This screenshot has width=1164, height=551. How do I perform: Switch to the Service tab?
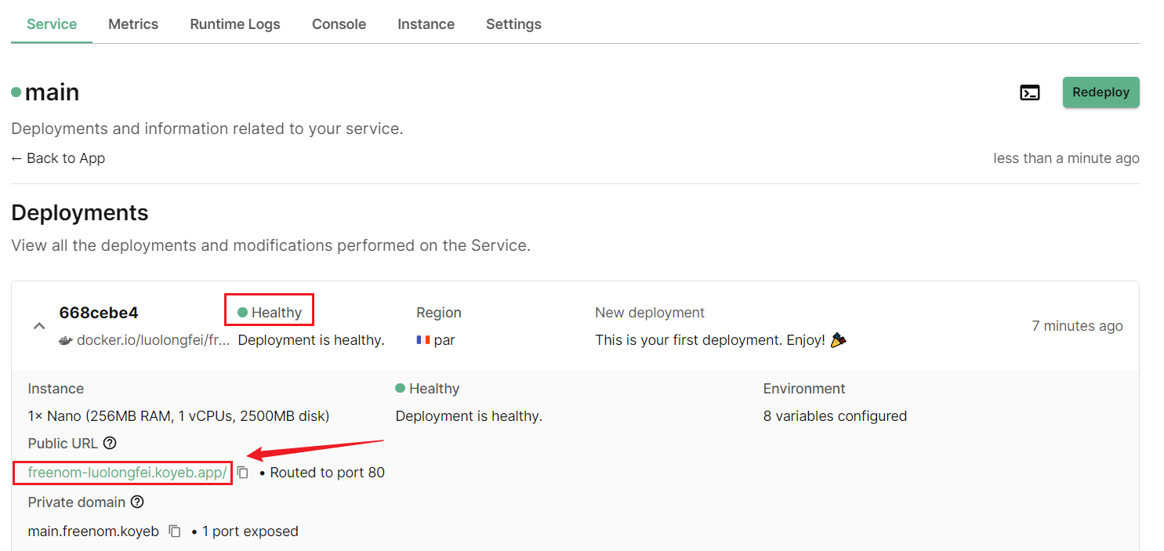coord(52,24)
